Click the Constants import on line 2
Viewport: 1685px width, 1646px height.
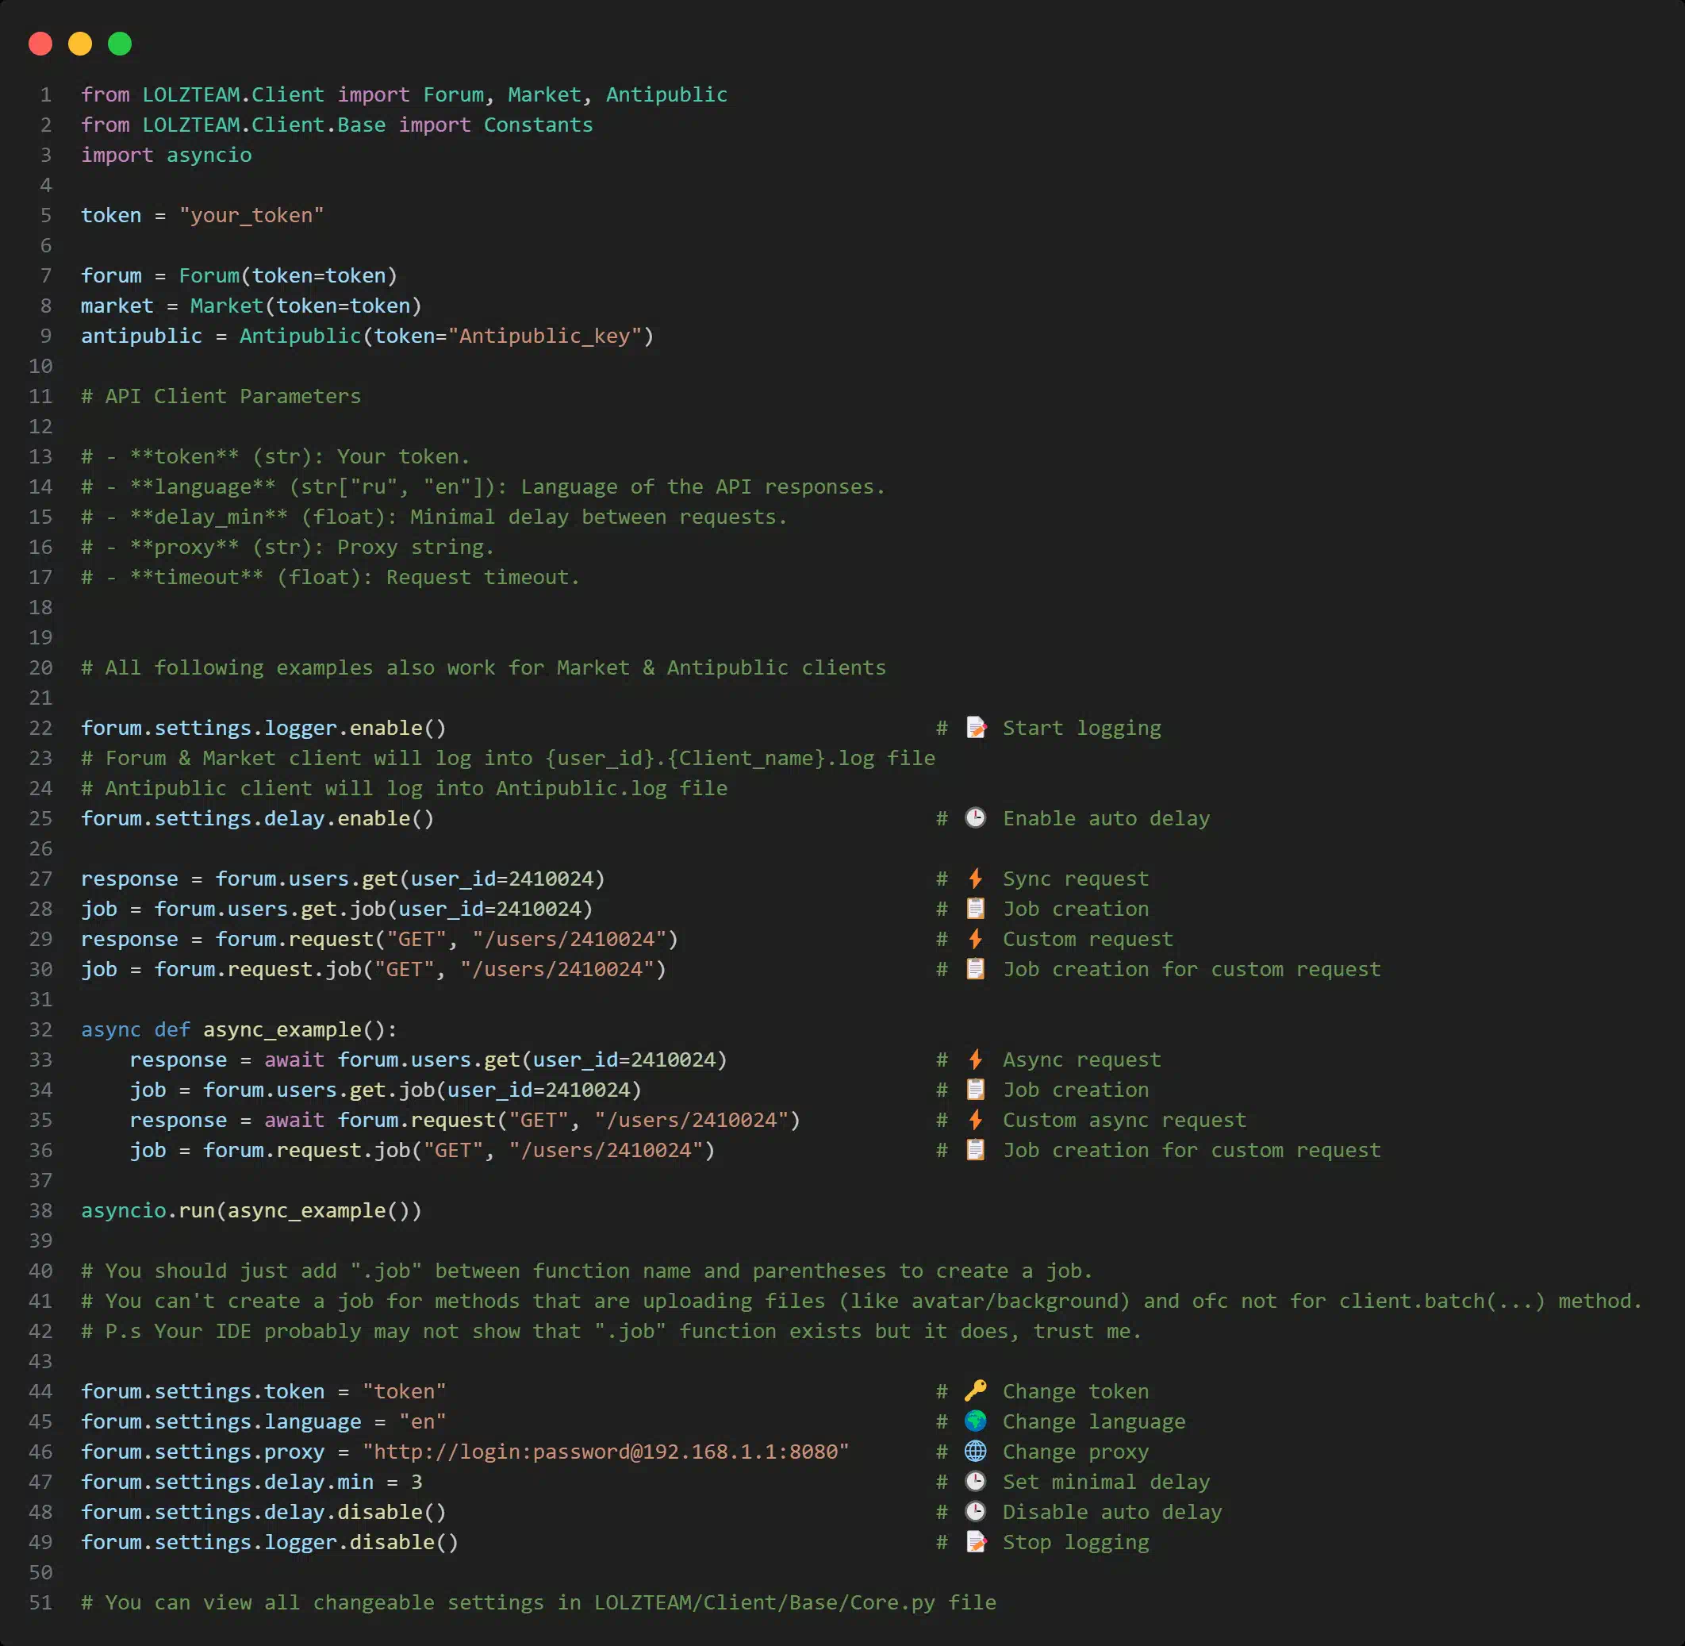click(538, 125)
